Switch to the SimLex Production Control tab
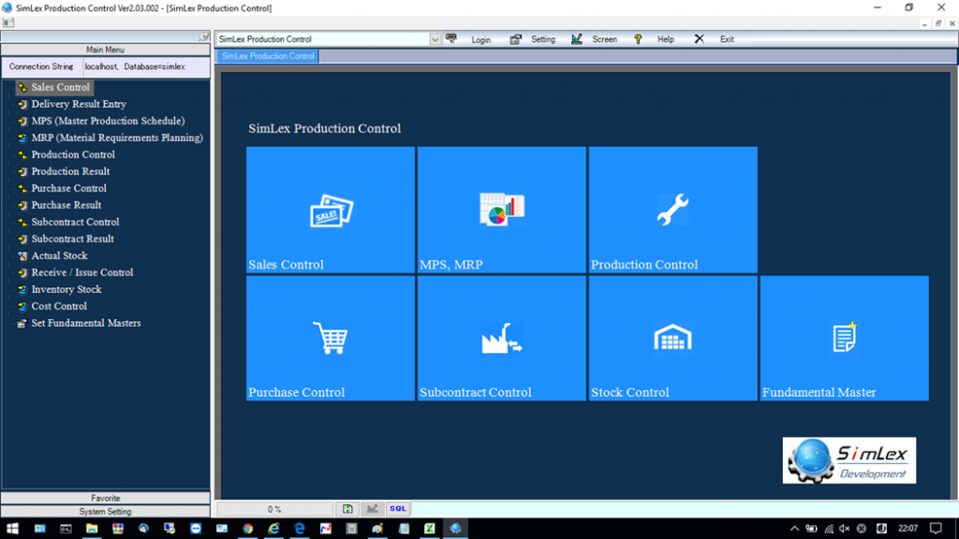Viewport: 959px width, 539px height. [266, 56]
